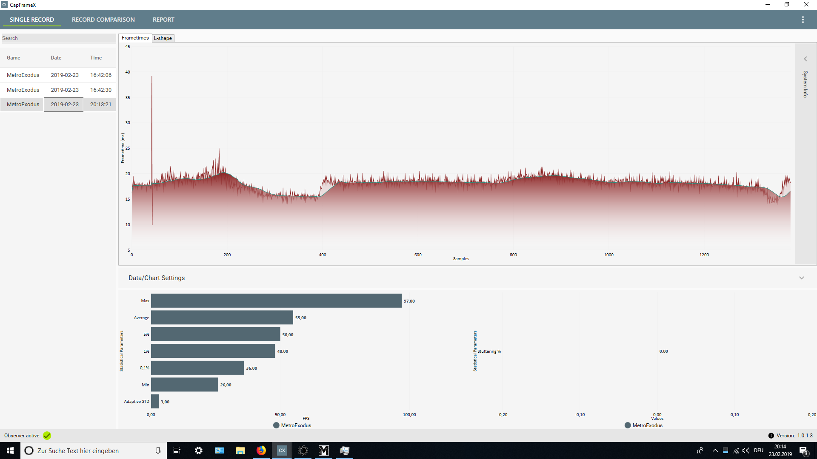Viewport: 817px width, 459px height.
Task: Open Windows Settings gear in the taskbar
Action: (198, 450)
